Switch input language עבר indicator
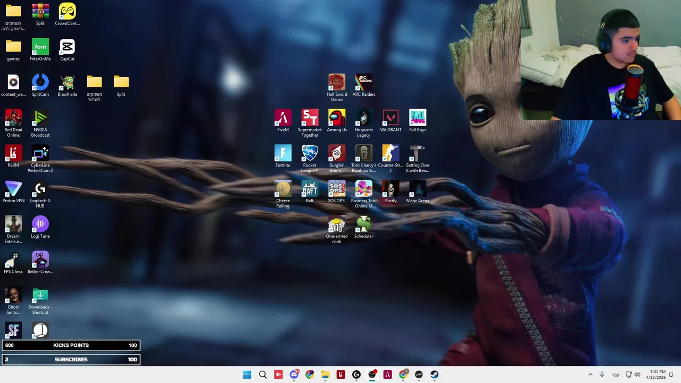This screenshot has width=681, height=383. point(616,374)
